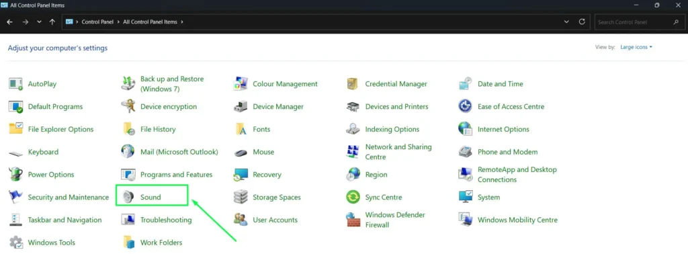This screenshot has height=254, width=688.
Task: Open the recent locations dropdown arrow
Action: coord(39,22)
